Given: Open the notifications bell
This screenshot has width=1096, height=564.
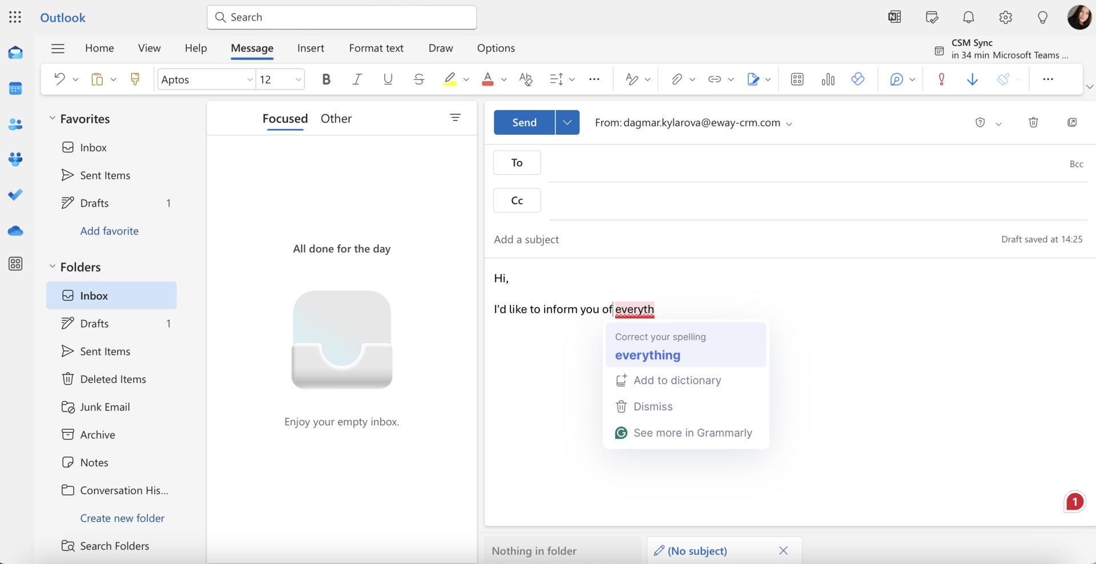Looking at the screenshot, I should tap(969, 17).
